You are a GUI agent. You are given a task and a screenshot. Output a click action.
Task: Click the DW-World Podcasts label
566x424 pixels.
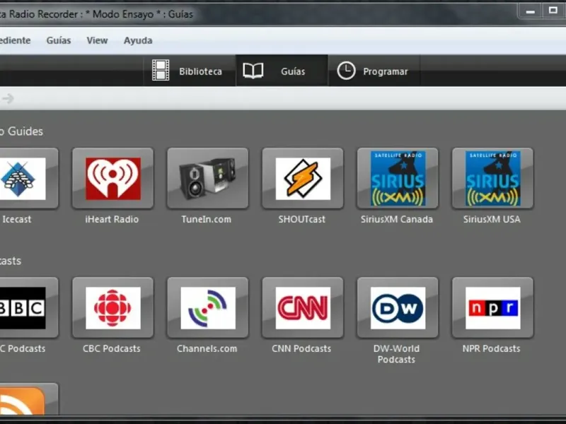(396, 354)
